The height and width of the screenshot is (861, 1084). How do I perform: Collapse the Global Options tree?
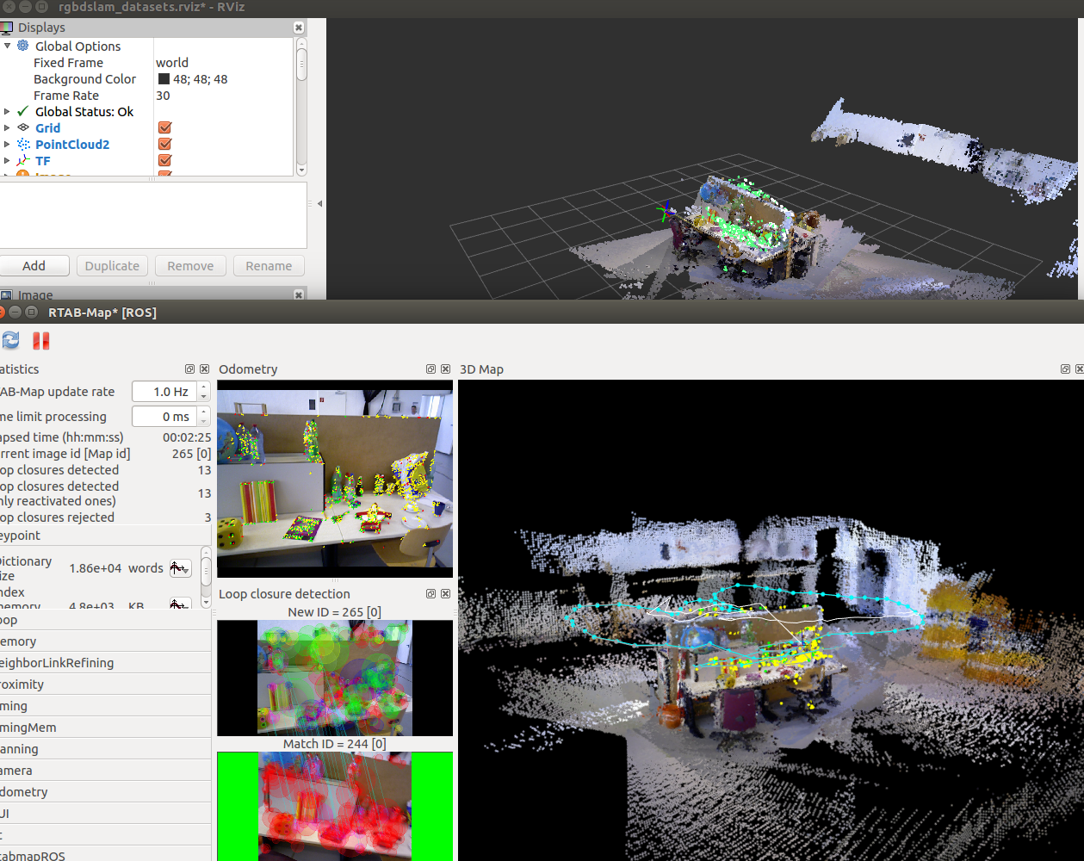(7, 46)
